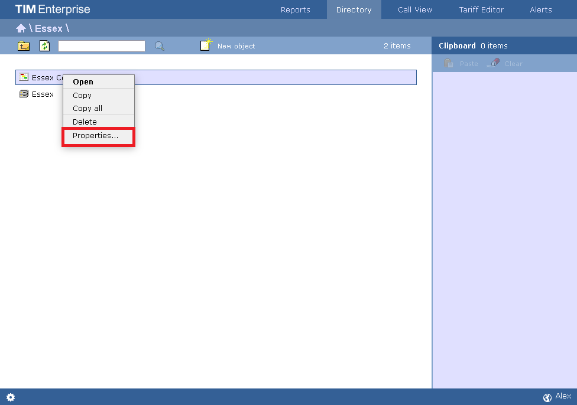This screenshot has height=405, width=577.
Task: Click the globe icon beside Alex
Action: pyautogui.click(x=547, y=397)
